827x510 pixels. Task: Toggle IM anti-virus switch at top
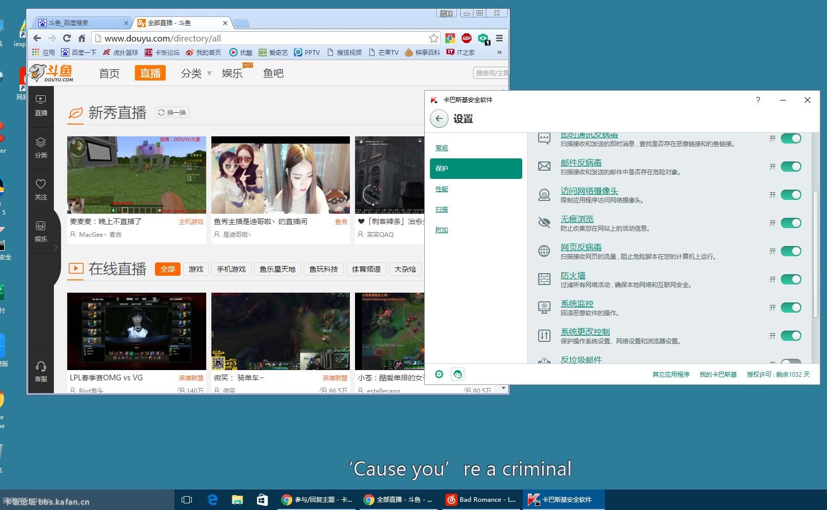791,138
